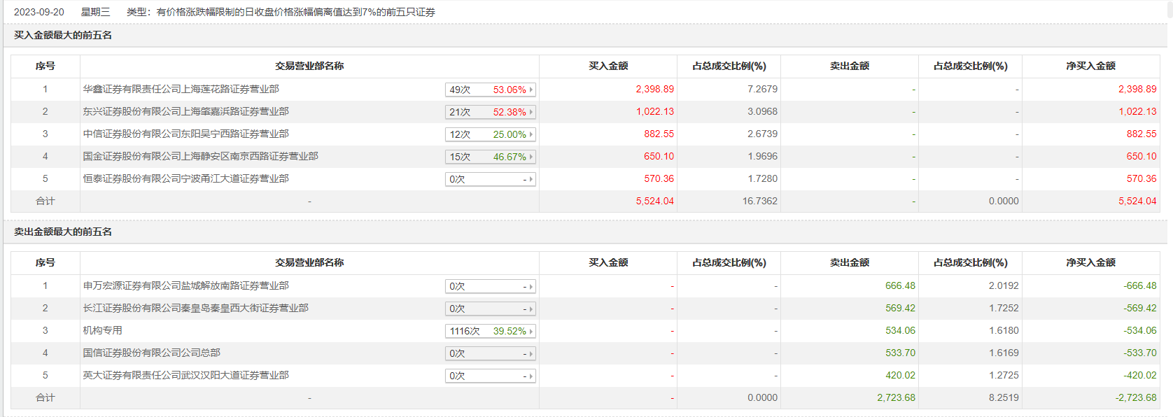1173x417 pixels.
Task: Click 合计 label in buy table
Action: click(45, 201)
